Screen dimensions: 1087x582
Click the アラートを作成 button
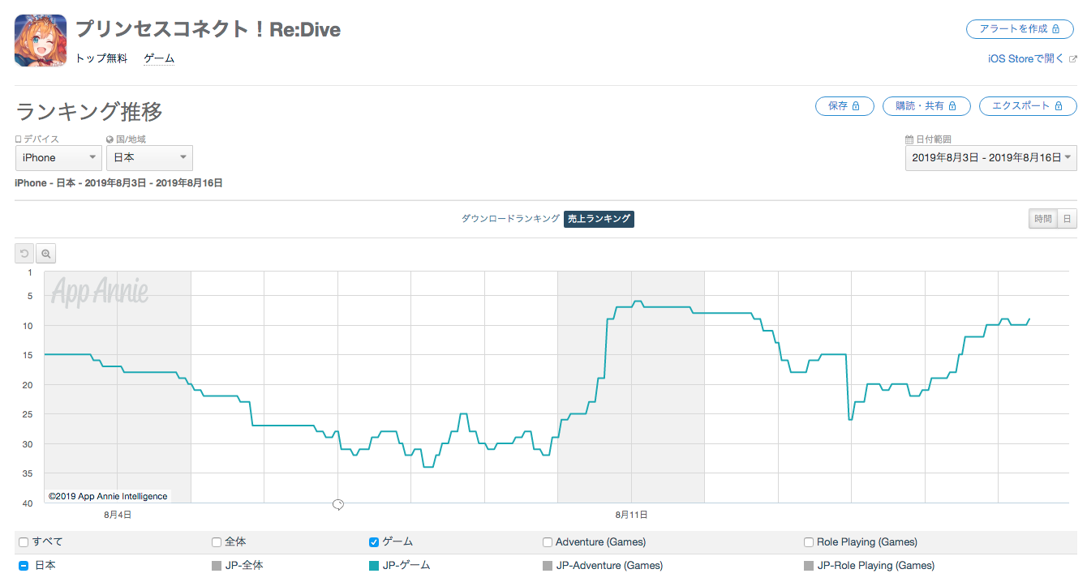pyautogui.click(x=1021, y=28)
